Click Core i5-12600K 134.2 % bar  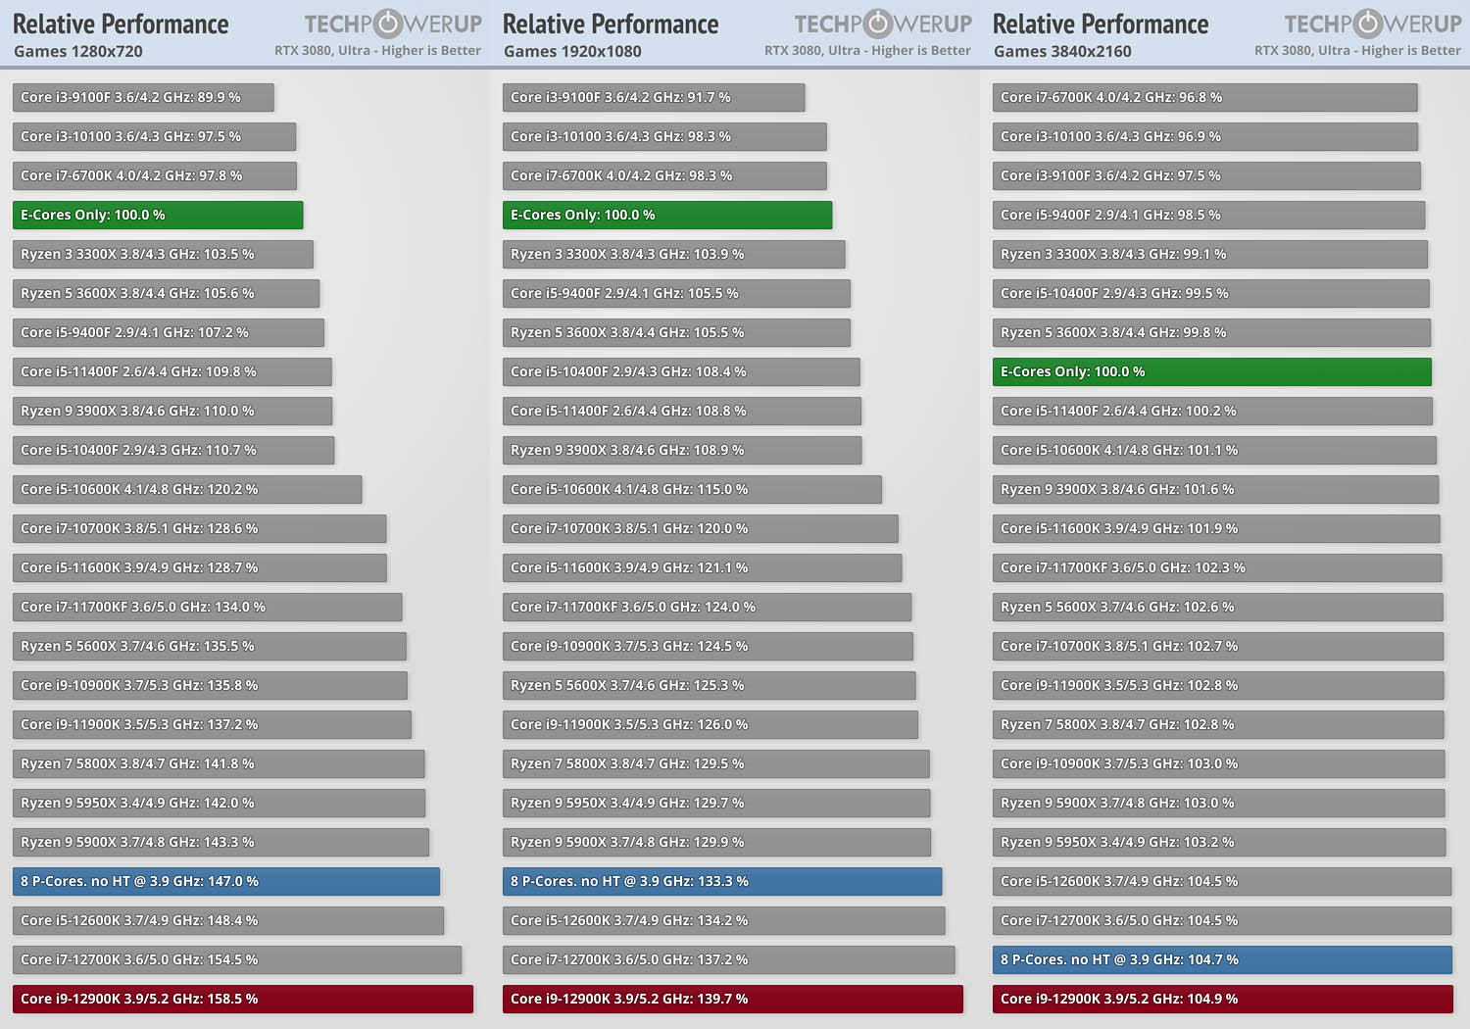(x=723, y=920)
